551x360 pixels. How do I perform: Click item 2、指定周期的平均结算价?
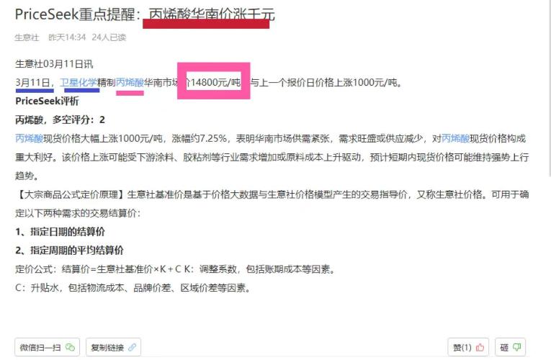pos(70,251)
